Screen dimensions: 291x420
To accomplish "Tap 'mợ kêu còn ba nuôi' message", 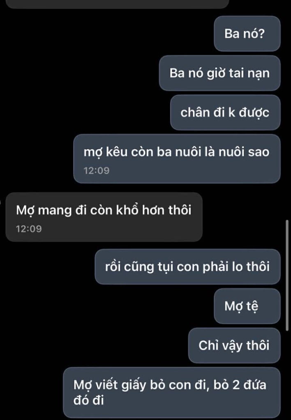I will click(177, 159).
